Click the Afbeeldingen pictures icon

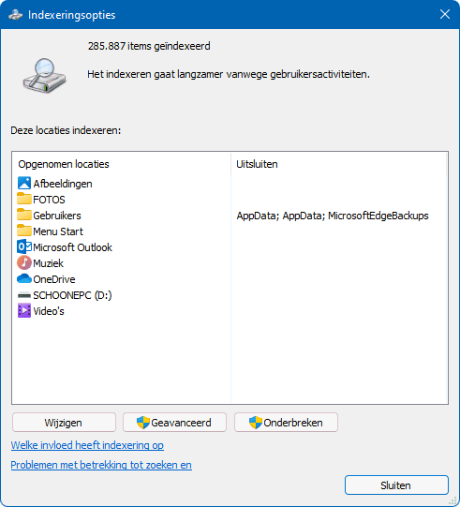24,183
